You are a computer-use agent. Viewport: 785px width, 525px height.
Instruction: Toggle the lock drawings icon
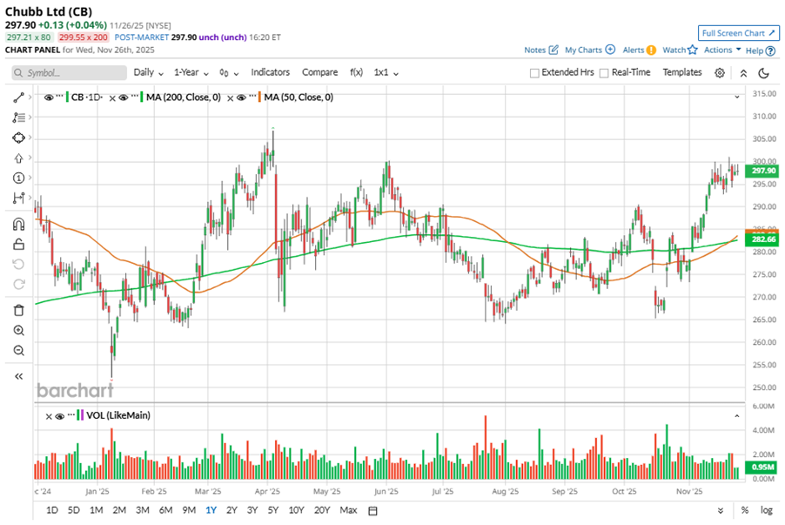[18, 244]
